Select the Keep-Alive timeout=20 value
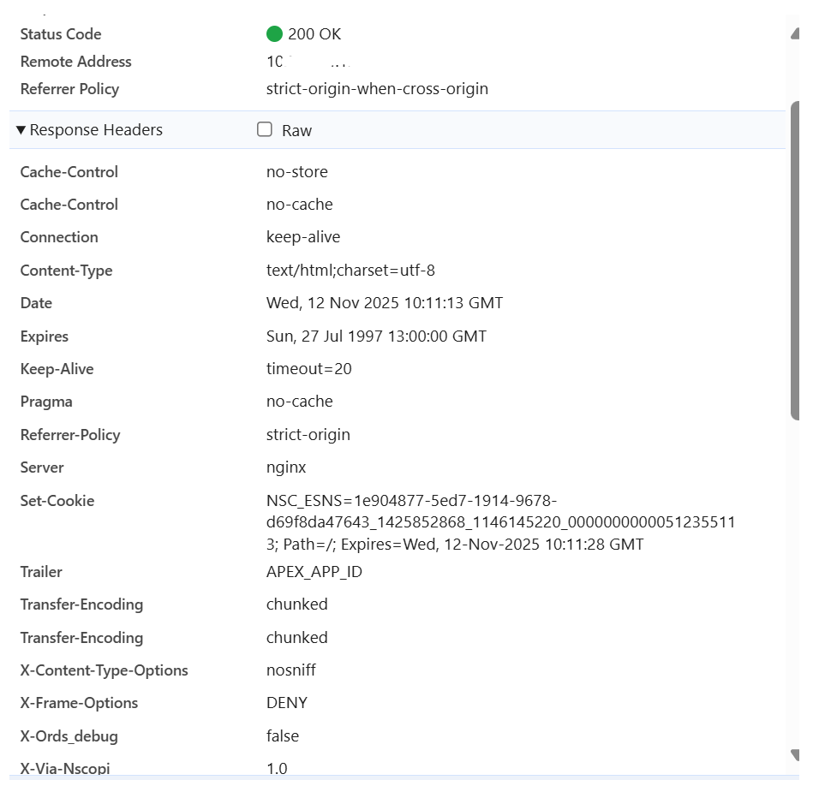 coord(308,369)
